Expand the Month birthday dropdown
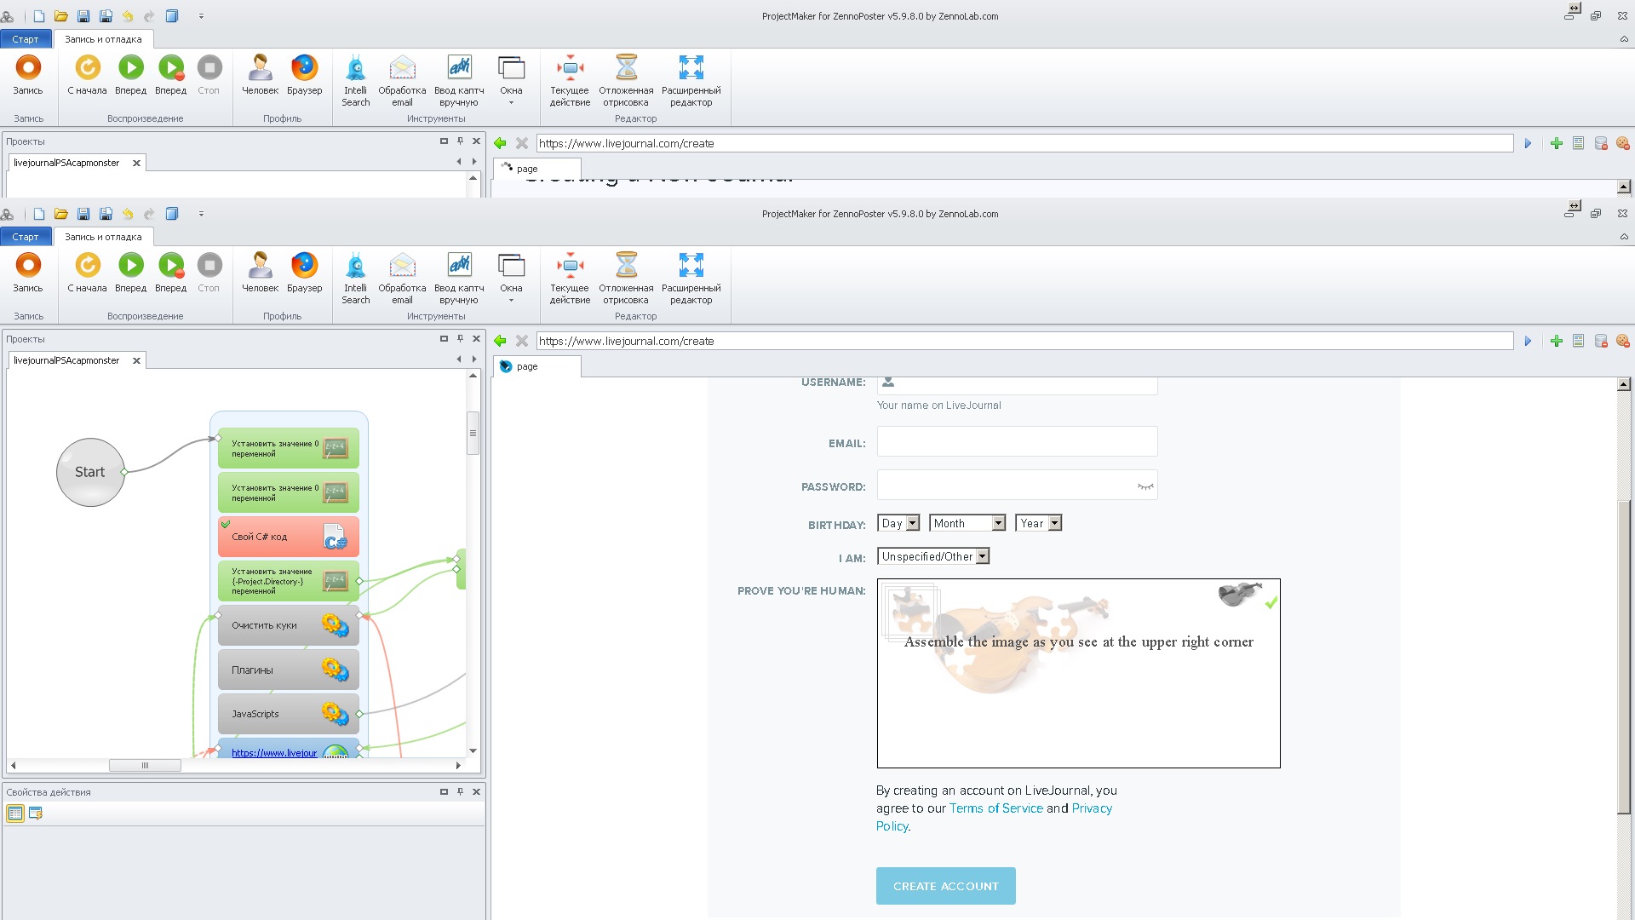The image size is (1635, 920). click(x=967, y=523)
